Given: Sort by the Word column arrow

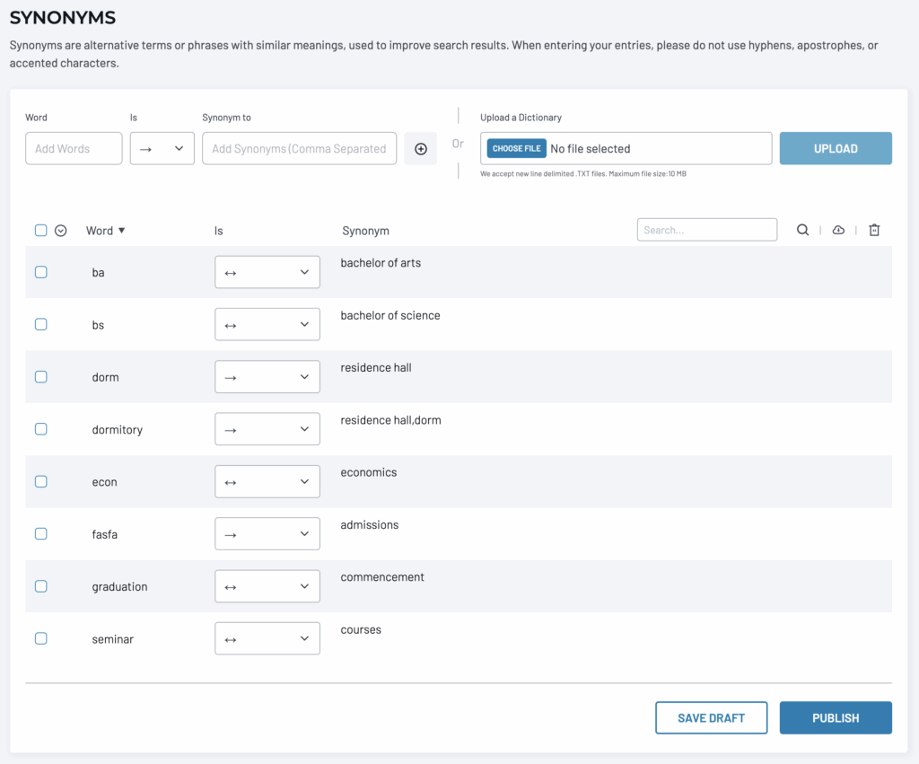Looking at the screenshot, I should pos(121,231).
